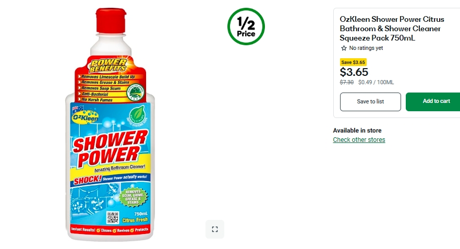This screenshot has width=460, height=249.
Task: Save this product to a list
Action: click(x=370, y=102)
